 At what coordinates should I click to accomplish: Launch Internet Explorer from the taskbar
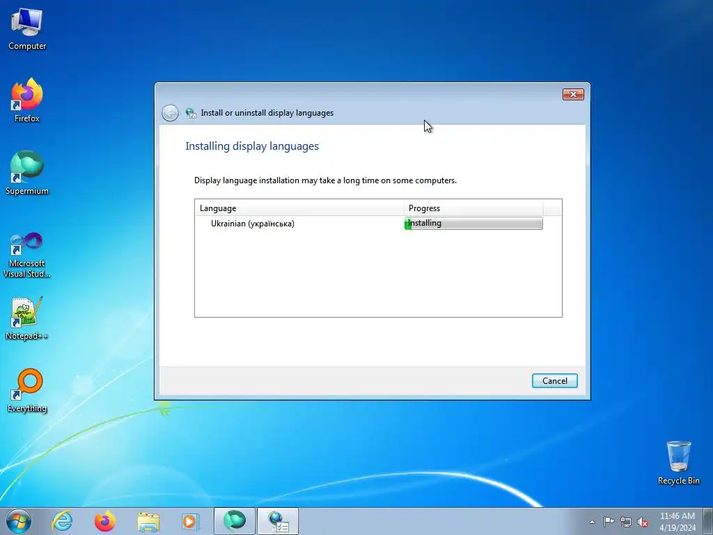click(62, 521)
